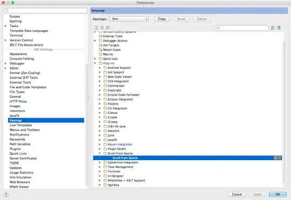Viewport: 291px width, 200px height.
Task: Open help with the question mark icon
Action: 6,195
